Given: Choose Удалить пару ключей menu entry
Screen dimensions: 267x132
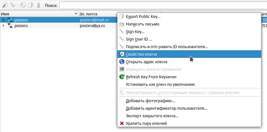Looking at the screenshot, I should 189,123.
